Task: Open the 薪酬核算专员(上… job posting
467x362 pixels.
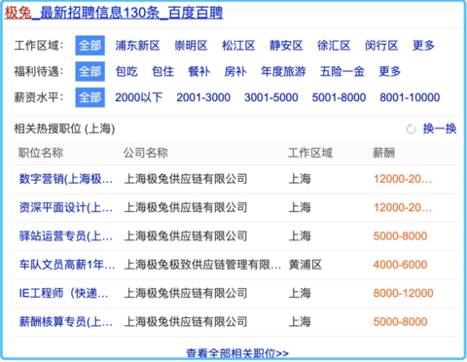Action: (66, 322)
